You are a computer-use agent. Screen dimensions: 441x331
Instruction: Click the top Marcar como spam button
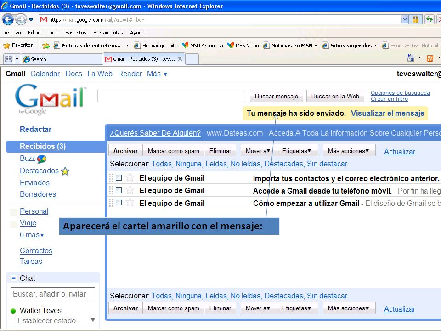174,151
